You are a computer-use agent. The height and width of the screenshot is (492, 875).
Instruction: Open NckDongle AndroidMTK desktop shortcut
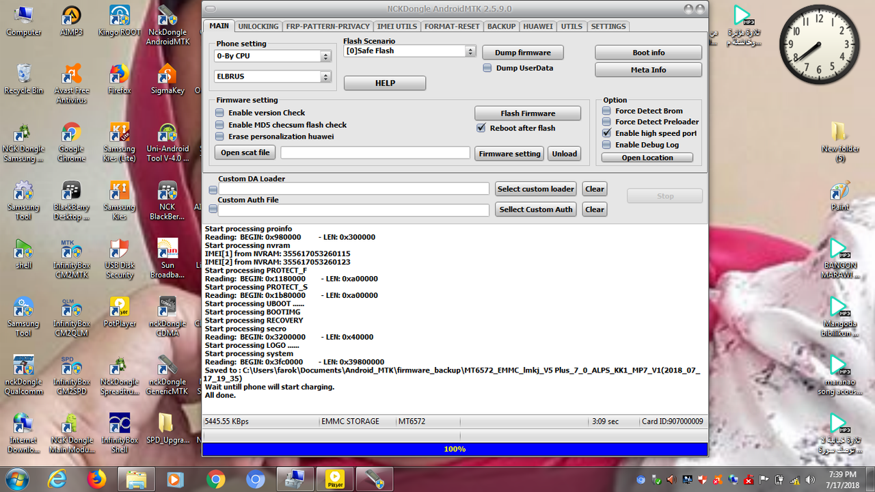point(167,25)
